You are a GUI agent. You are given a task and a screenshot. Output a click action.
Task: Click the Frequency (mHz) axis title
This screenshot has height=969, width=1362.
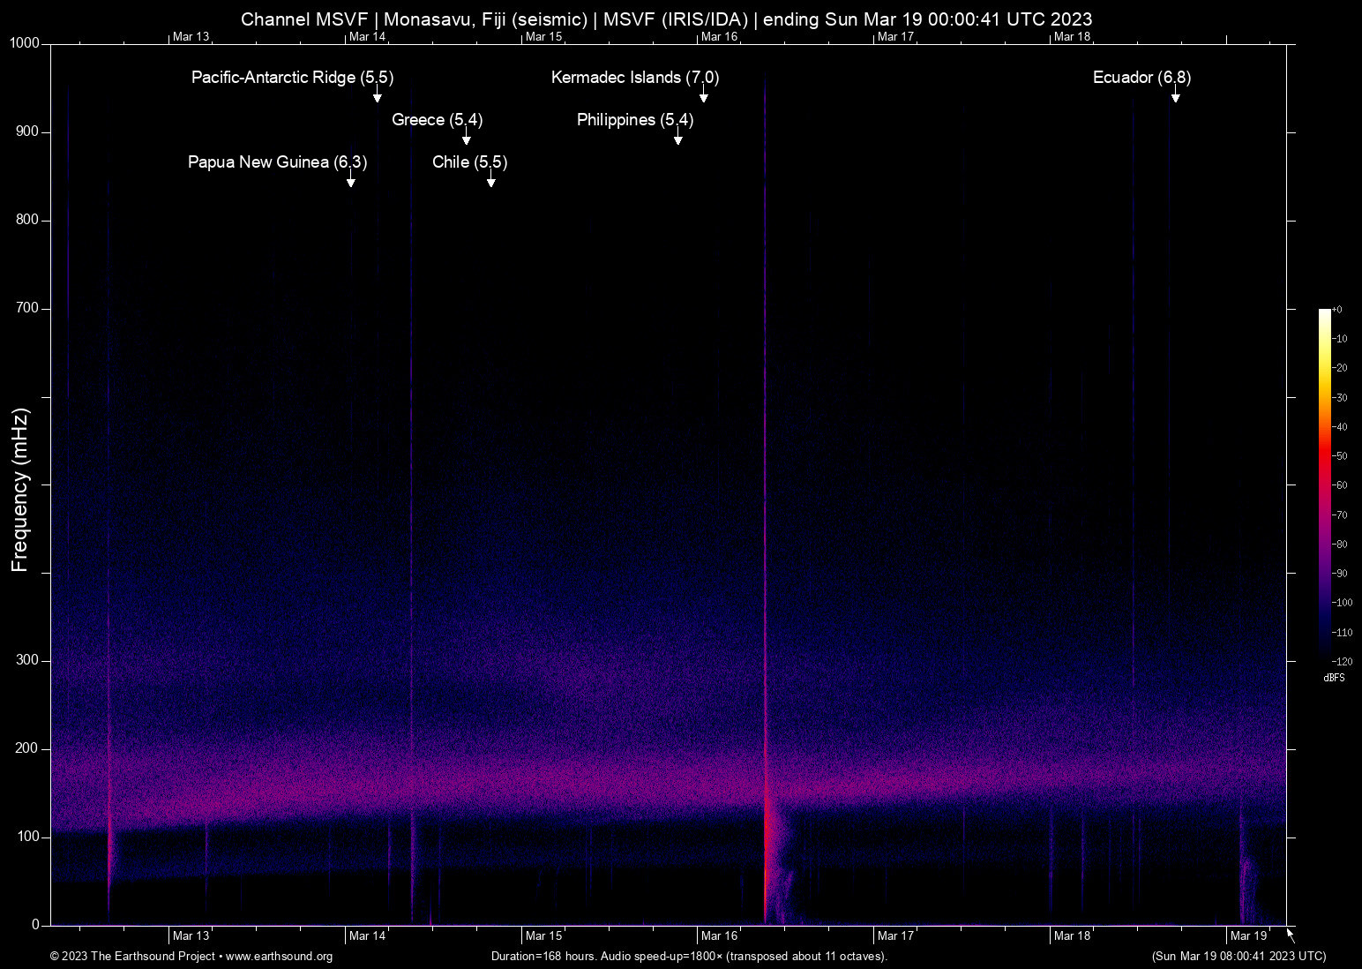[x=20, y=490]
